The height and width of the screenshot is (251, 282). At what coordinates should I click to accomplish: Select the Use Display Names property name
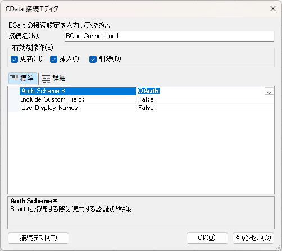49,108
